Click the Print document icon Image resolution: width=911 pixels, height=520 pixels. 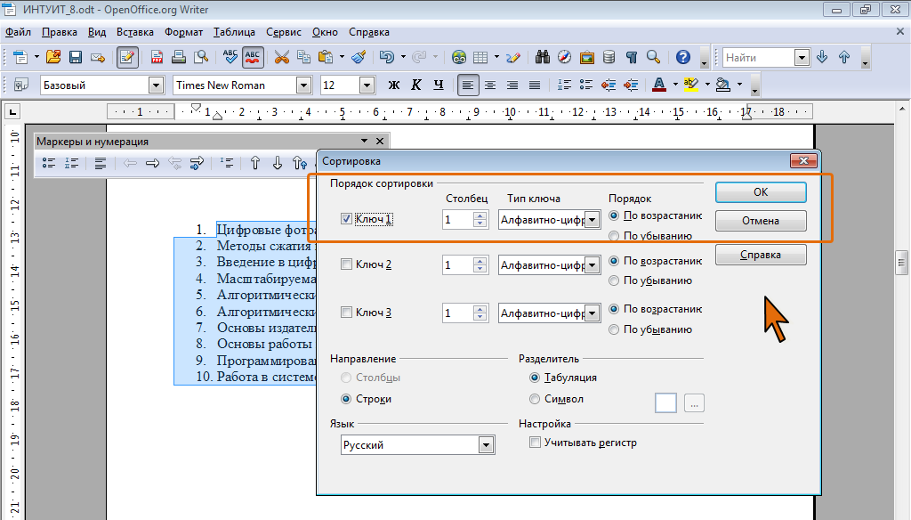point(179,57)
